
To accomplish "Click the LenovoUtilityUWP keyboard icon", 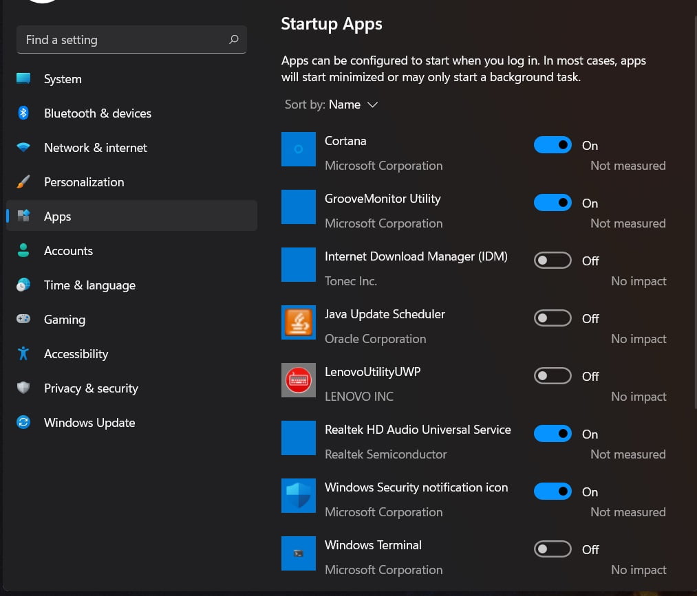I will click(298, 379).
